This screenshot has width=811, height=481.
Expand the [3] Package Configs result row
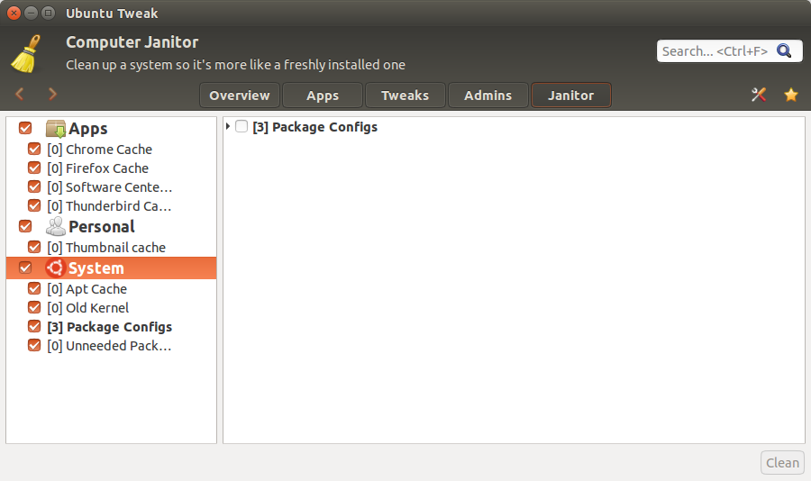tap(228, 126)
